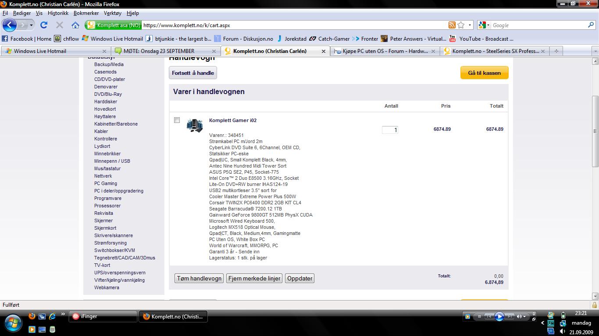The image size is (599, 336).
Task: Open the Bokmerker menu
Action: [x=86, y=13]
